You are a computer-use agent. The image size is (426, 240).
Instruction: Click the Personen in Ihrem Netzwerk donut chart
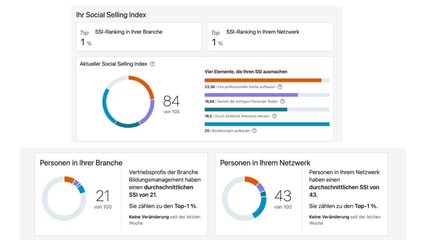click(244, 198)
